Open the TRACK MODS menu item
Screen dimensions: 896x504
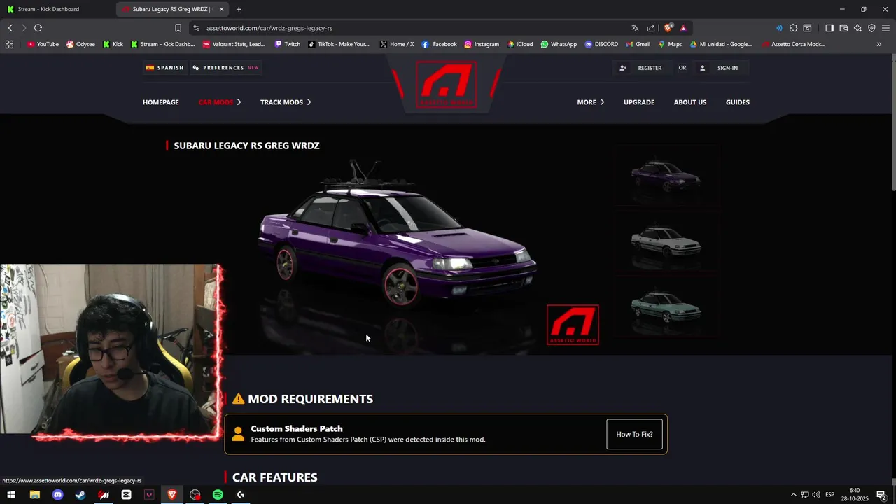click(x=281, y=102)
